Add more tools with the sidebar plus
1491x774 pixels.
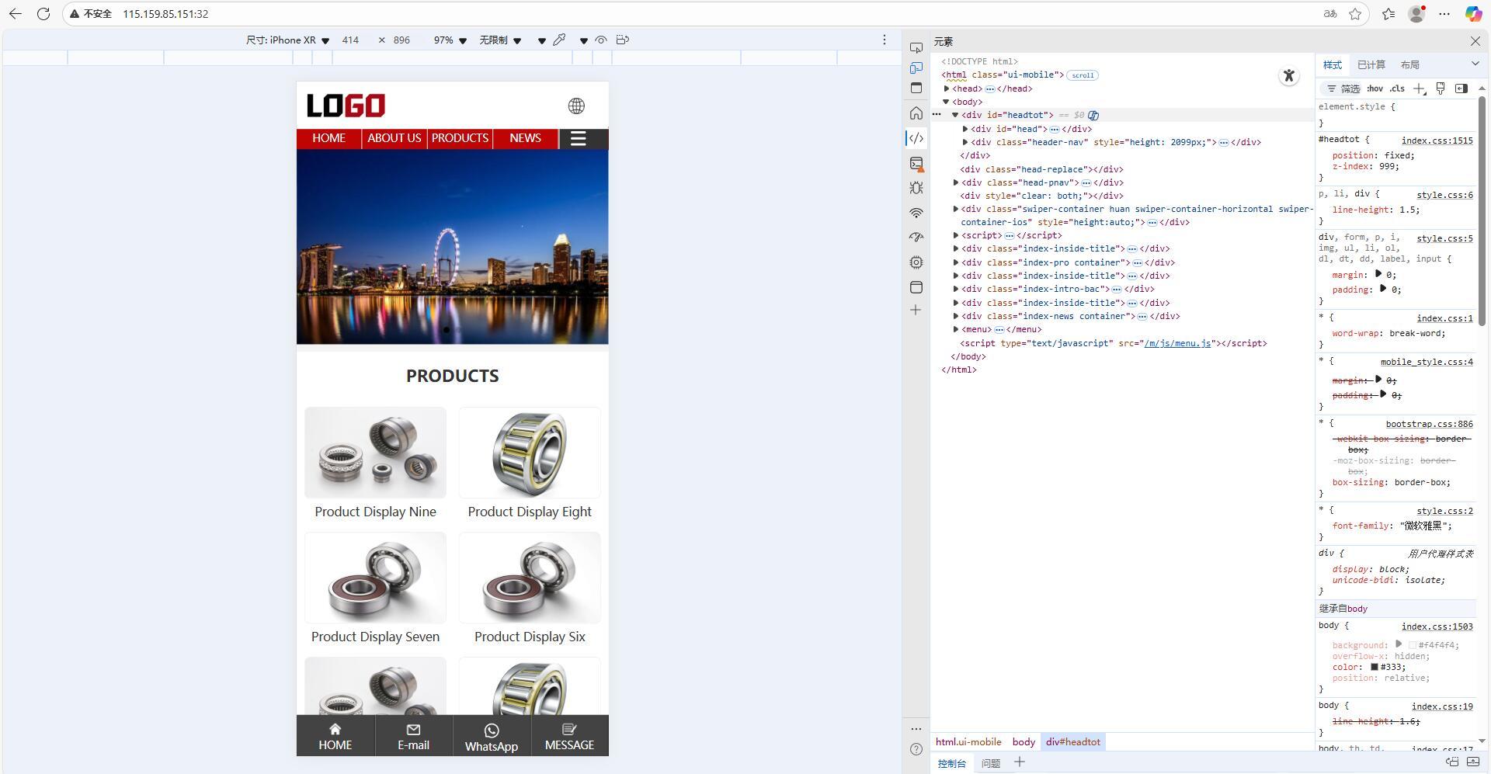(x=916, y=311)
